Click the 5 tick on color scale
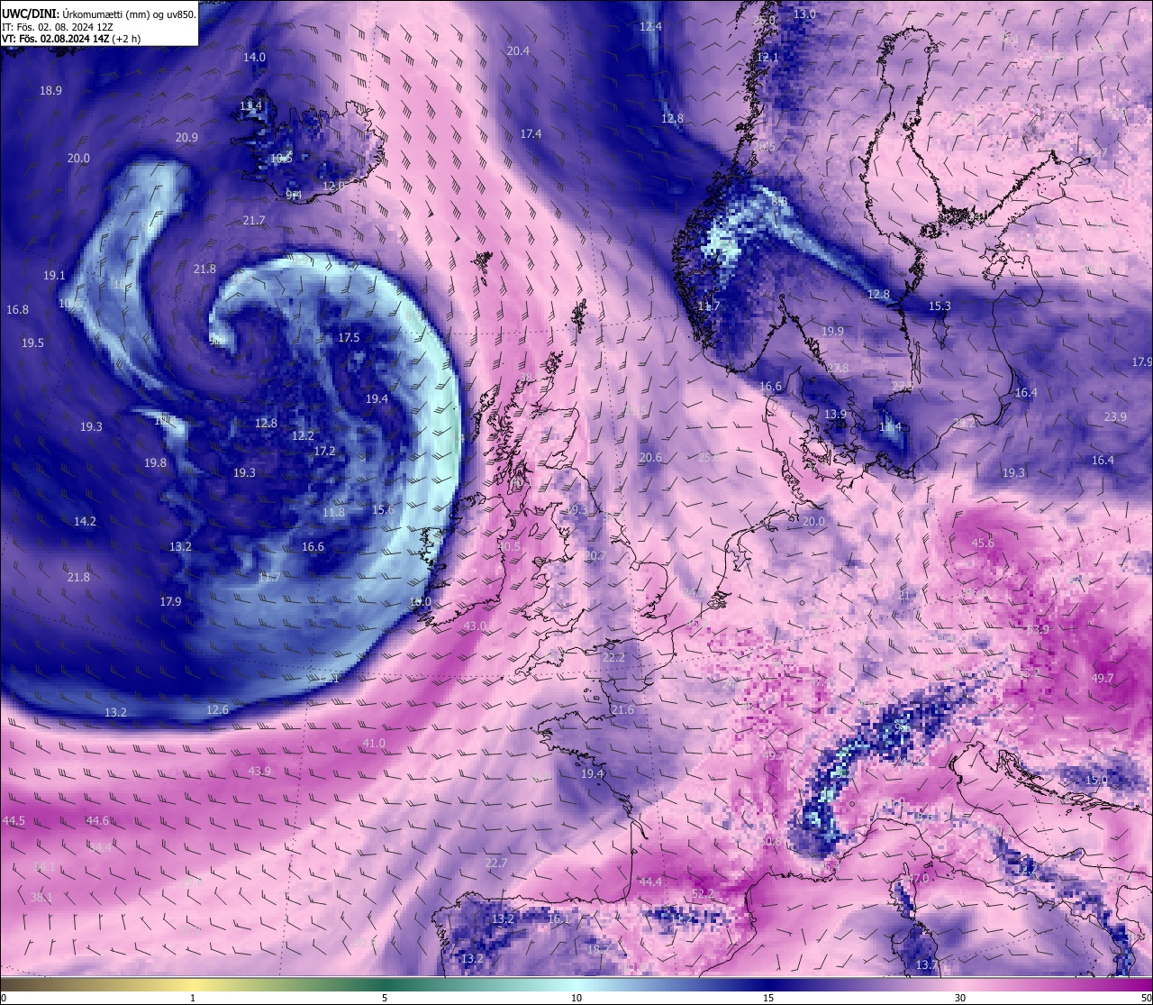Screen dimensions: 1153x1005 point(385,998)
